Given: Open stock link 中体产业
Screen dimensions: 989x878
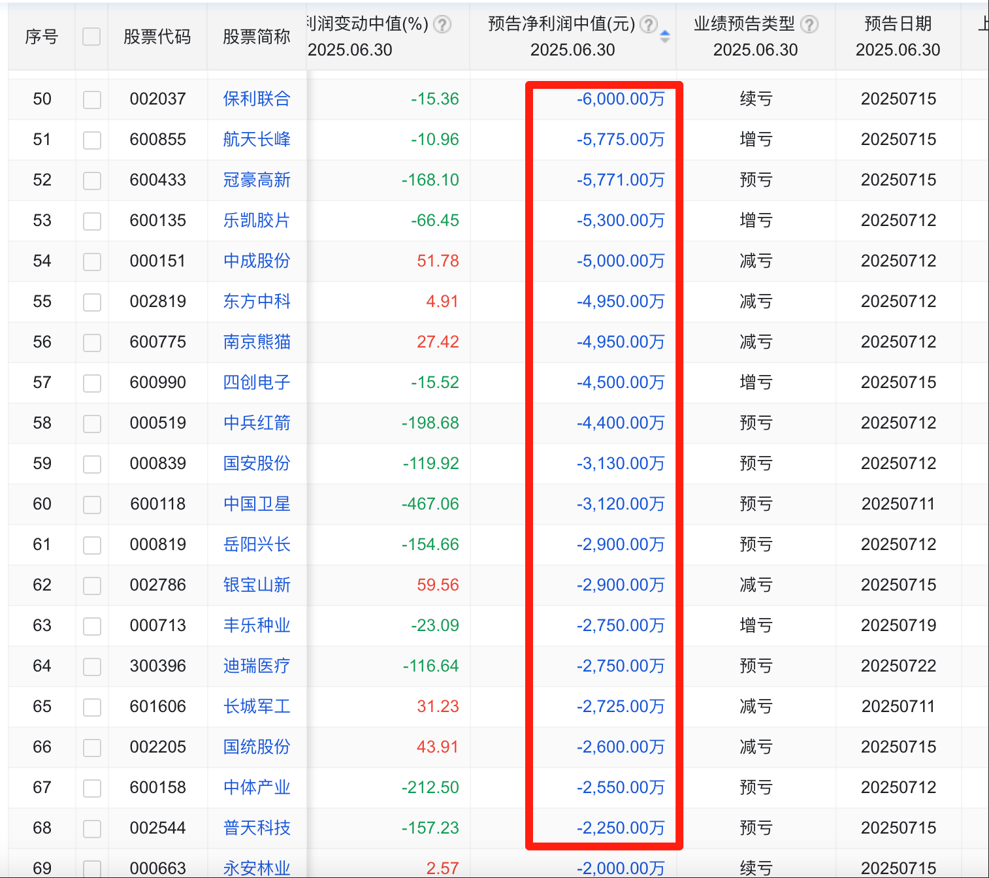Looking at the screenshot, I should click(x=257, y=787).
